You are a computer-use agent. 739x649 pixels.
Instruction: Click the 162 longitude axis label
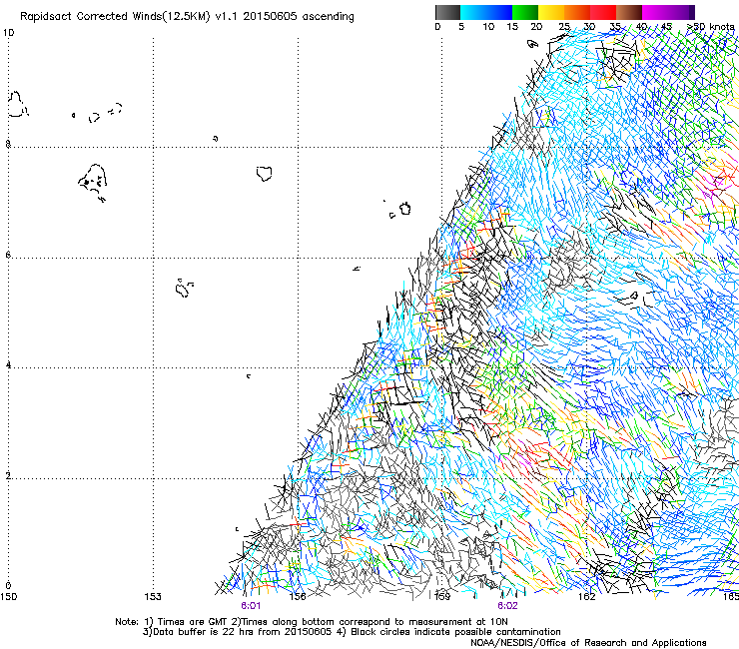tap(587, 597)
